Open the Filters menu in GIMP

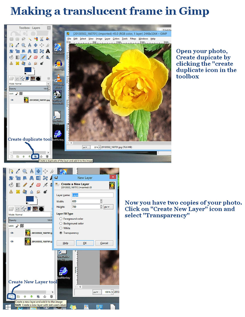click(133, 38)
